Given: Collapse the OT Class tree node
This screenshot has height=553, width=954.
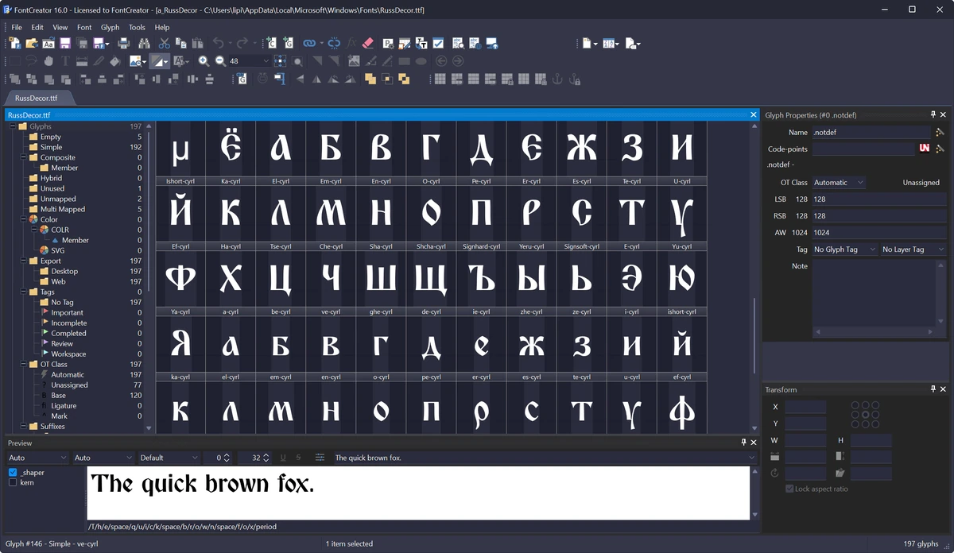Looking at the screenshot, I should 23,364.
